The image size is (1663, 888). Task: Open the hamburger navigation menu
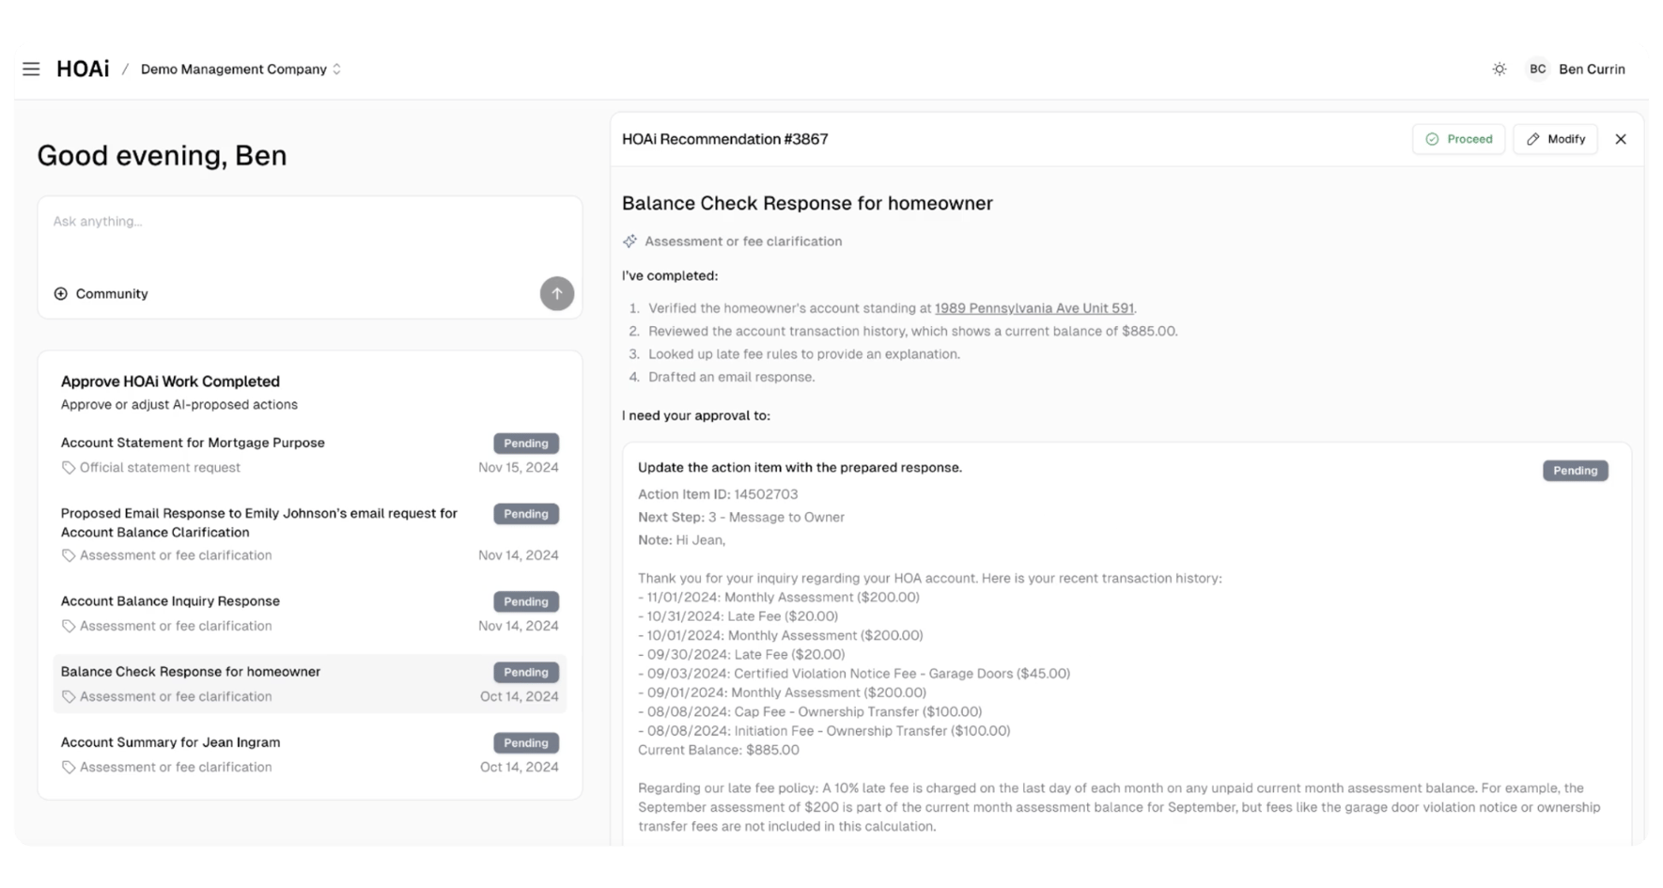click(x=31, y=69)
